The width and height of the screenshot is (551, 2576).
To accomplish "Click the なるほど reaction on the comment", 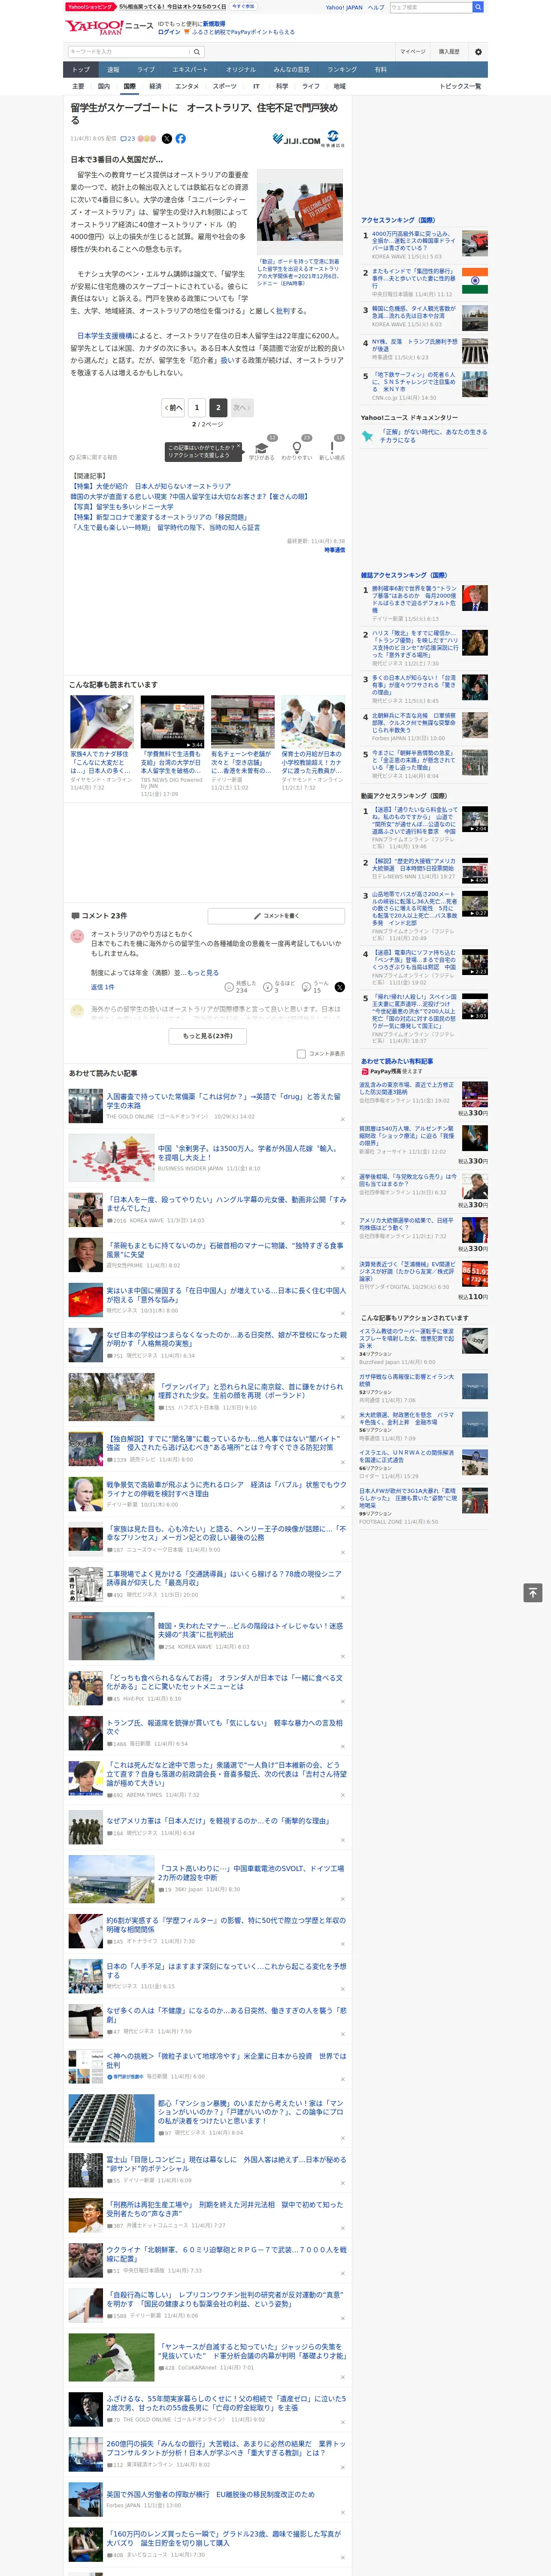I will pos(278,987).
